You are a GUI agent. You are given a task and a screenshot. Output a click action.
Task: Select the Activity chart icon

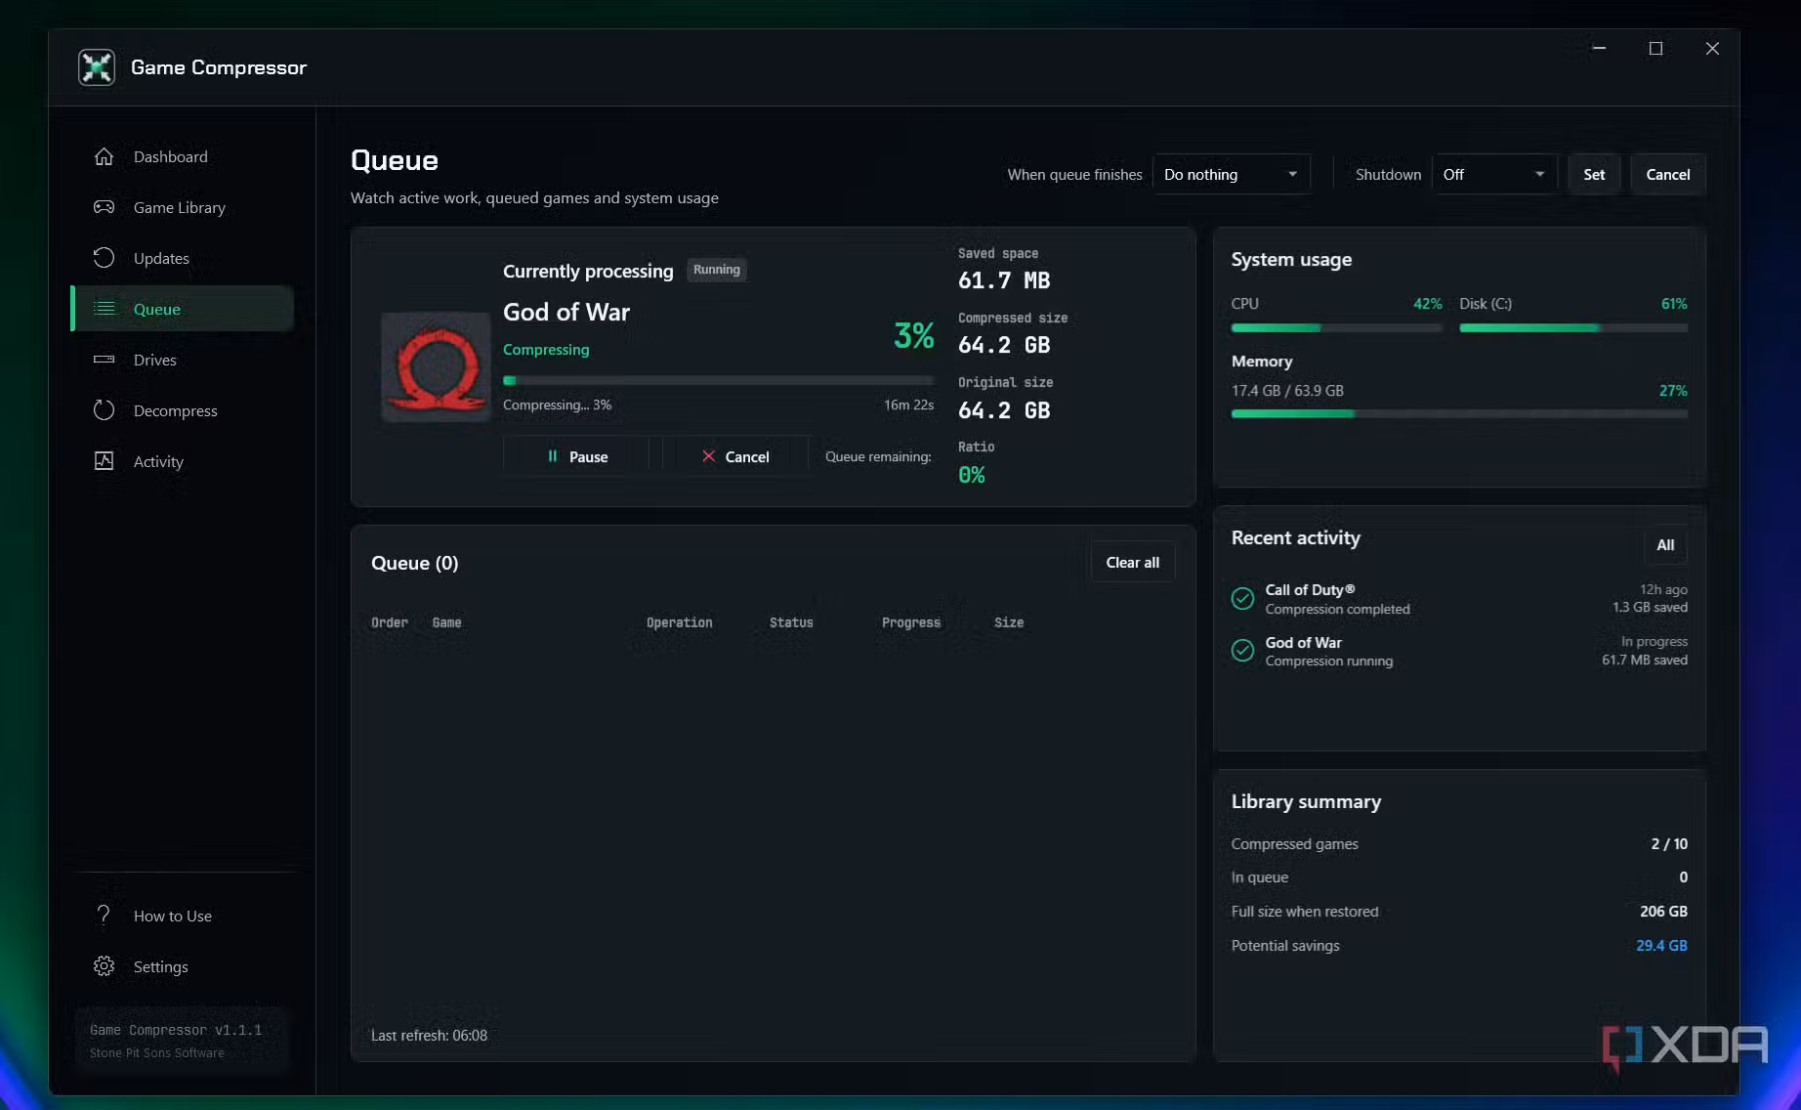click(x=104, y=461)
